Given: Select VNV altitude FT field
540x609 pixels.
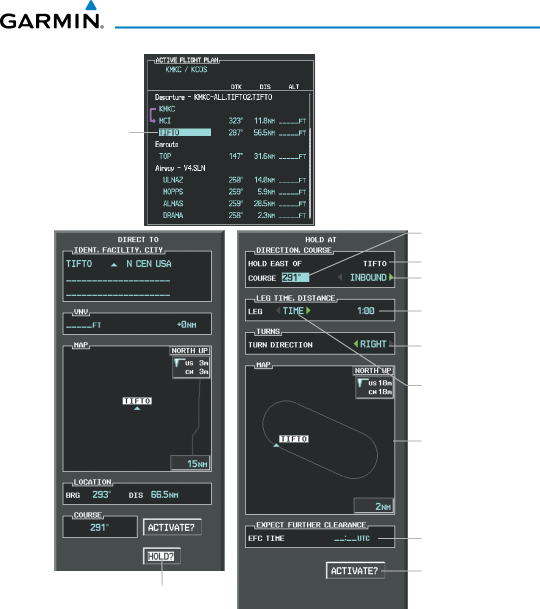Looking at the screenshot, I should point(83,325).
